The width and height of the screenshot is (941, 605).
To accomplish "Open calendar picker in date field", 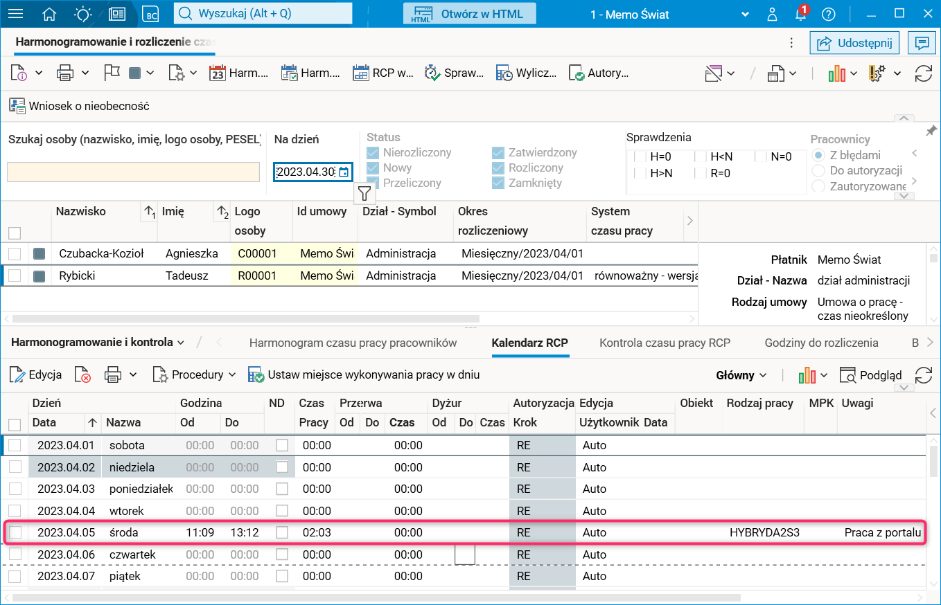I will click(344, 172).
